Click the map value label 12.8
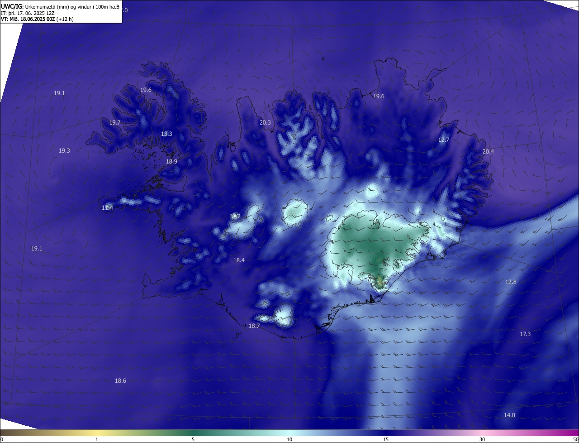Screen dimensions: 579x443 click(x=511, y=282)
